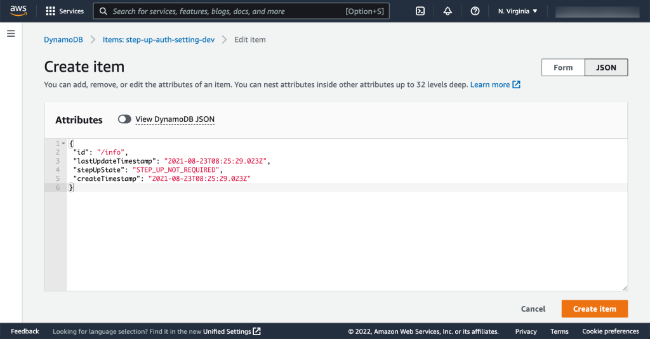Click the "stepUpState" key text
The height and width of the screenshot is (339, 650).
click(98, 170)
